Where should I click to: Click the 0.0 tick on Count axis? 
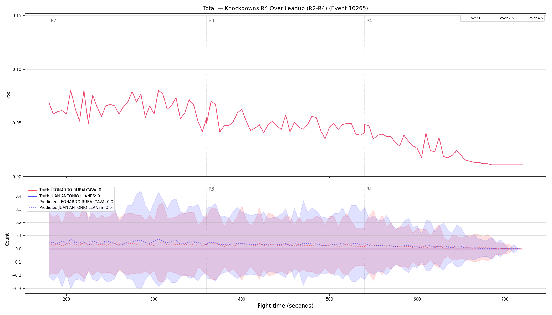coord(18,249)
